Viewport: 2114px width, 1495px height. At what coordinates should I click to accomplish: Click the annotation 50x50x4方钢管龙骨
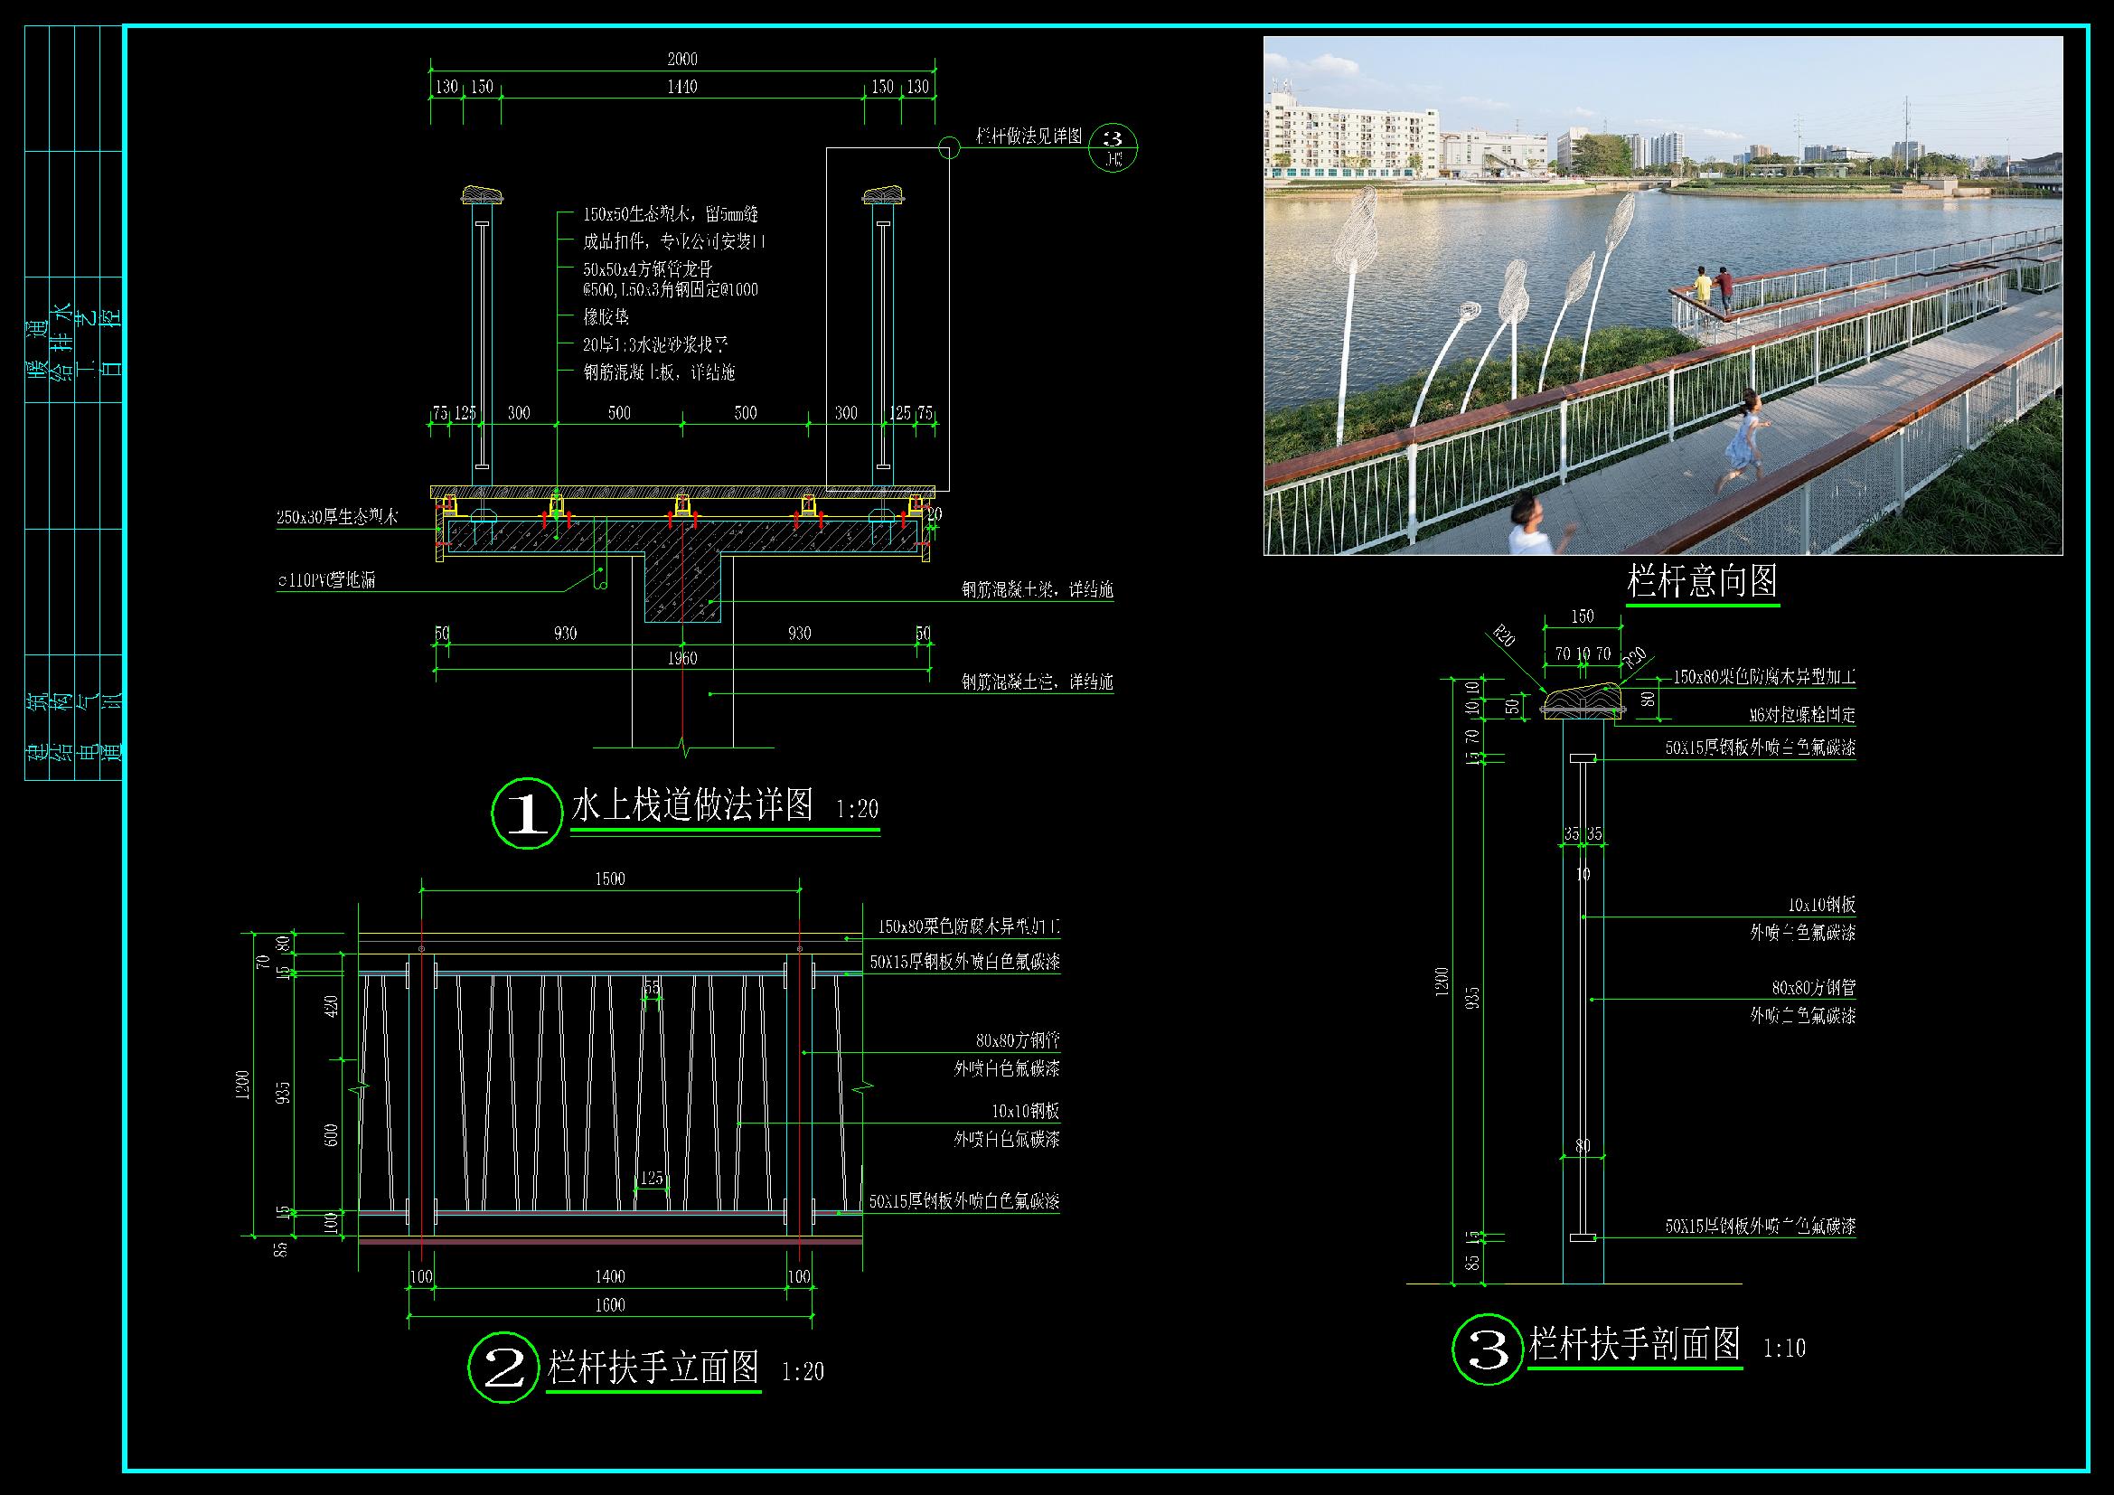(648, 268)
